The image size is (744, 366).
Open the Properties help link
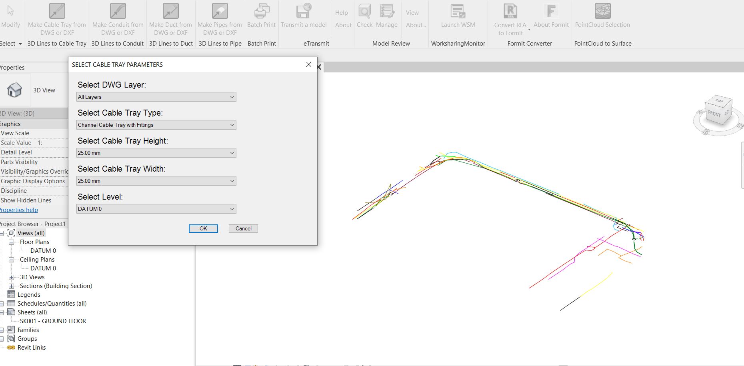pos(18,210)
